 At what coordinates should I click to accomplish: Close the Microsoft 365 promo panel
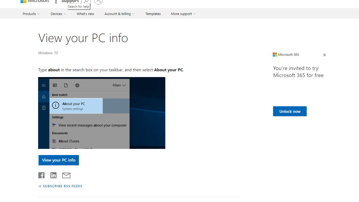325,55
